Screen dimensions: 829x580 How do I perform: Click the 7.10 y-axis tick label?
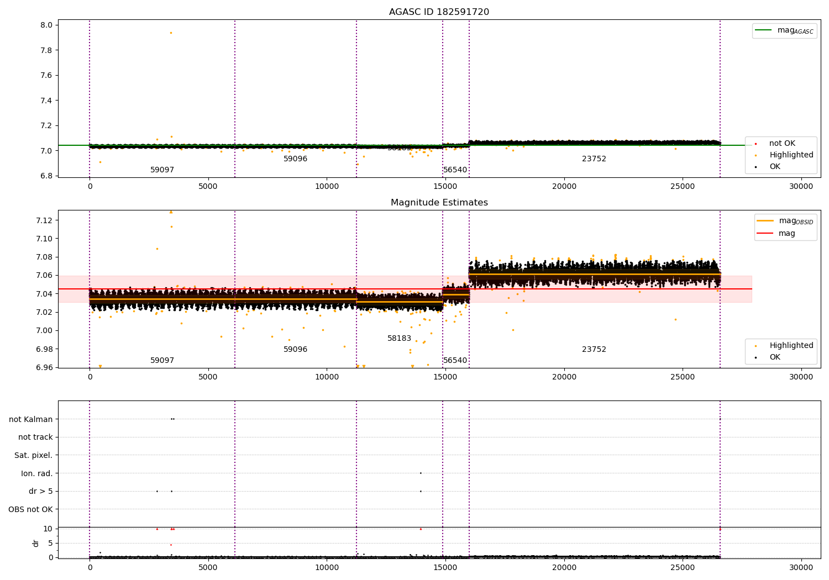44,239
